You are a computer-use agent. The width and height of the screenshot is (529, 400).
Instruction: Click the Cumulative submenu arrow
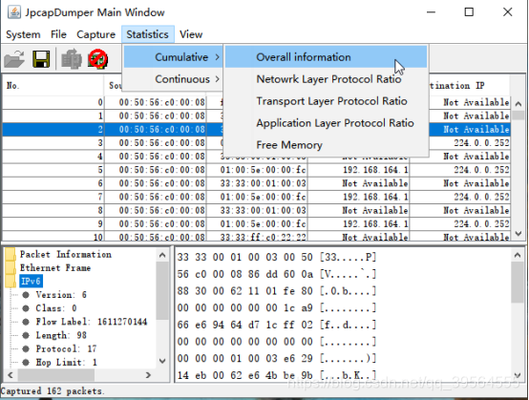[218, 57]
